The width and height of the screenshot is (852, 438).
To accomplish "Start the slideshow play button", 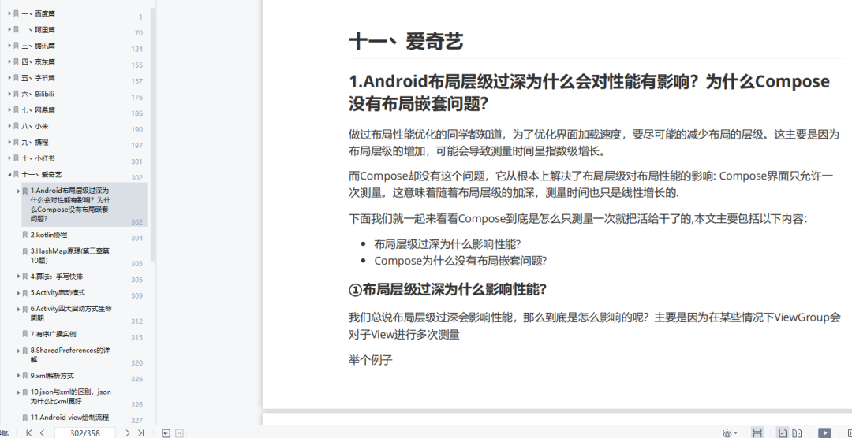I will 824,432.
